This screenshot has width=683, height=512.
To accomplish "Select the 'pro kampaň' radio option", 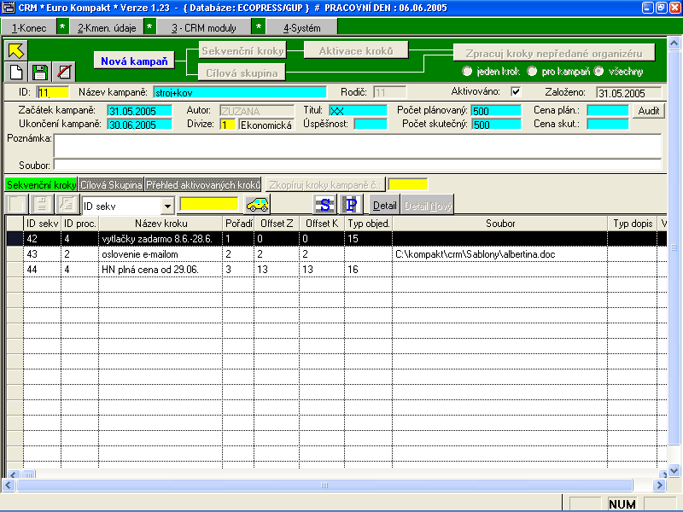I will tap(533, 71).
